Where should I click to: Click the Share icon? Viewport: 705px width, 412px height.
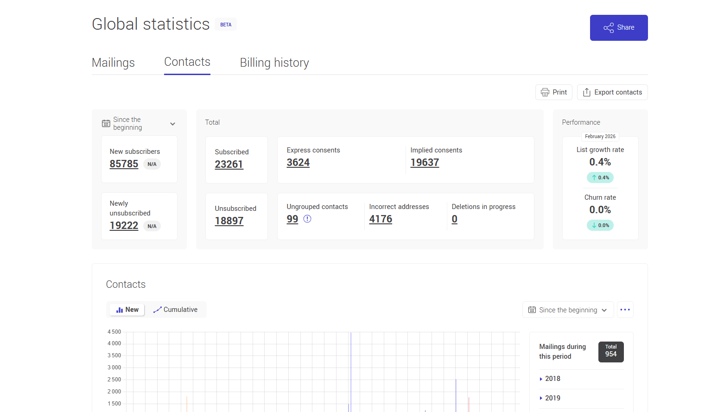[x=609, y=27]
